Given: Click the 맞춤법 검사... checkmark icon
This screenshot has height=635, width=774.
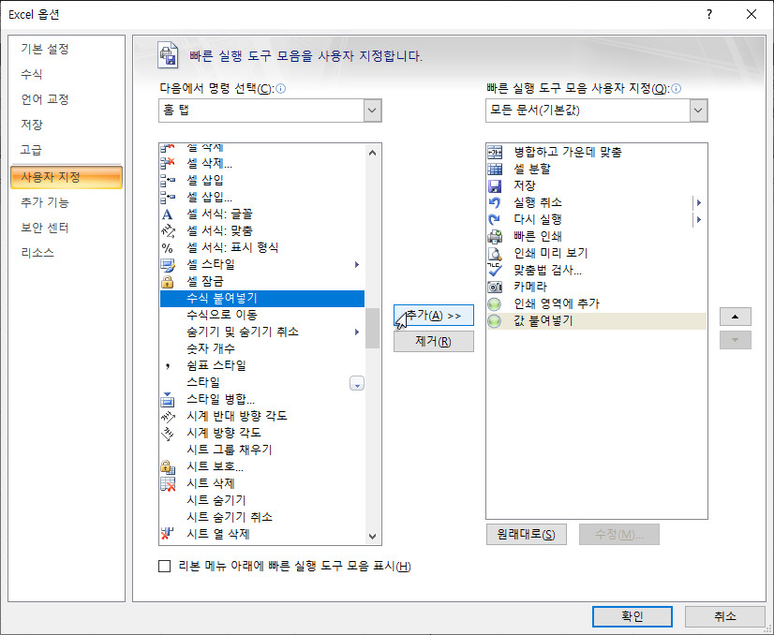Looking at the screenshot, I should [495, 270].
